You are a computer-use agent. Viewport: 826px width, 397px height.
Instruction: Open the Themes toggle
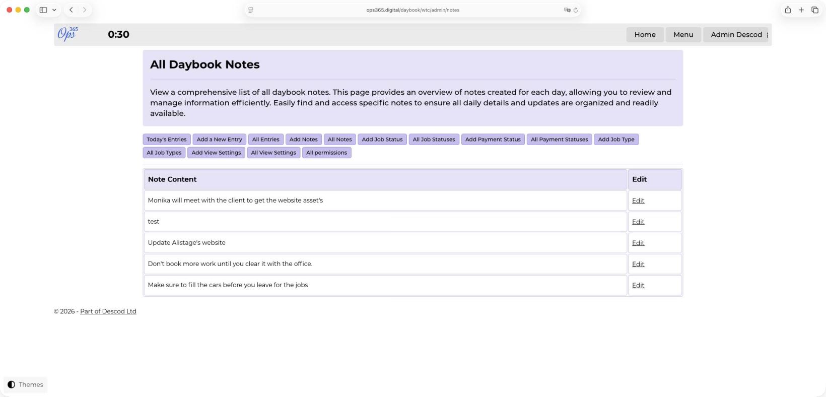[x=25, y=384]
